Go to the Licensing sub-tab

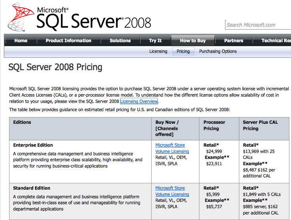[x=158, y=51]
